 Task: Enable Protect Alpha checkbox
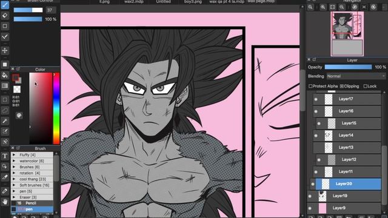point(310,86)
